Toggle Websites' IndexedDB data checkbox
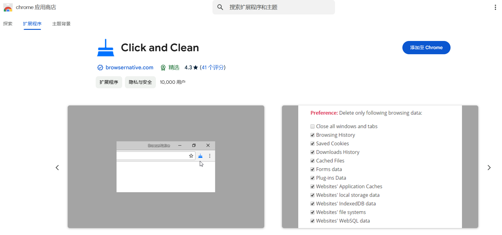Screen dimensions: 502x235 click(312, 204)
